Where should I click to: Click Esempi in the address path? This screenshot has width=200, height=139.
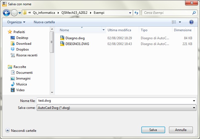pos(99,13)
